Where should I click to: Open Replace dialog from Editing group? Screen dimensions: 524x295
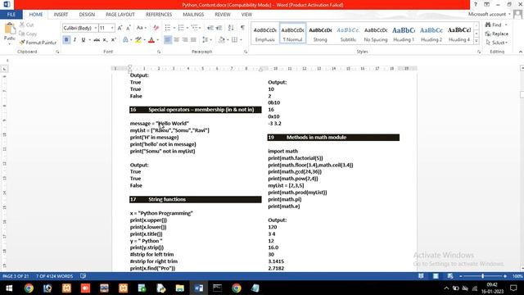point(497,34)
